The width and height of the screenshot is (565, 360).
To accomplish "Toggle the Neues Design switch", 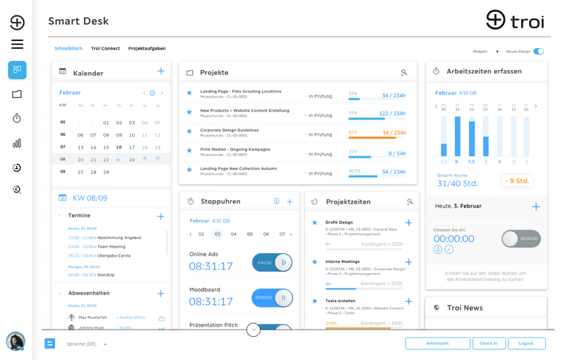I will point(539,51).
